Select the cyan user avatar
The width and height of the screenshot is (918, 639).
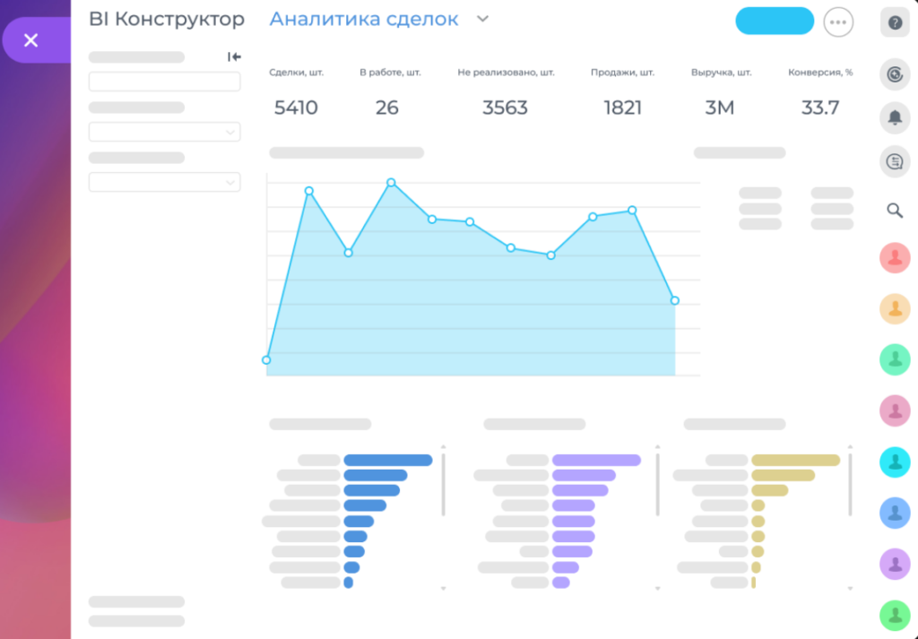(x=895, y=462)
